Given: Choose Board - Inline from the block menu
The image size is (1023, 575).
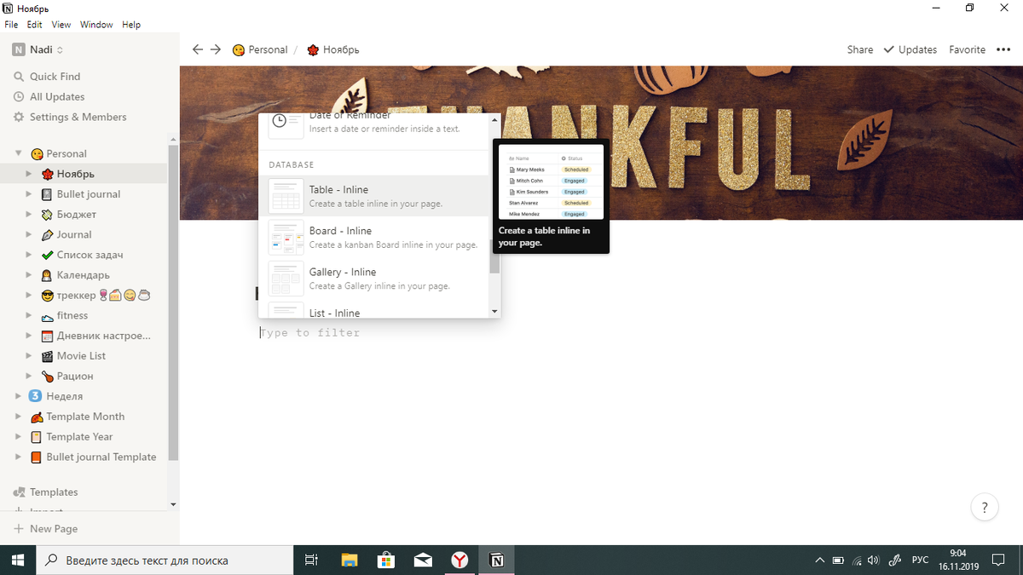Looking at the screenshot, I should (373, 237).
